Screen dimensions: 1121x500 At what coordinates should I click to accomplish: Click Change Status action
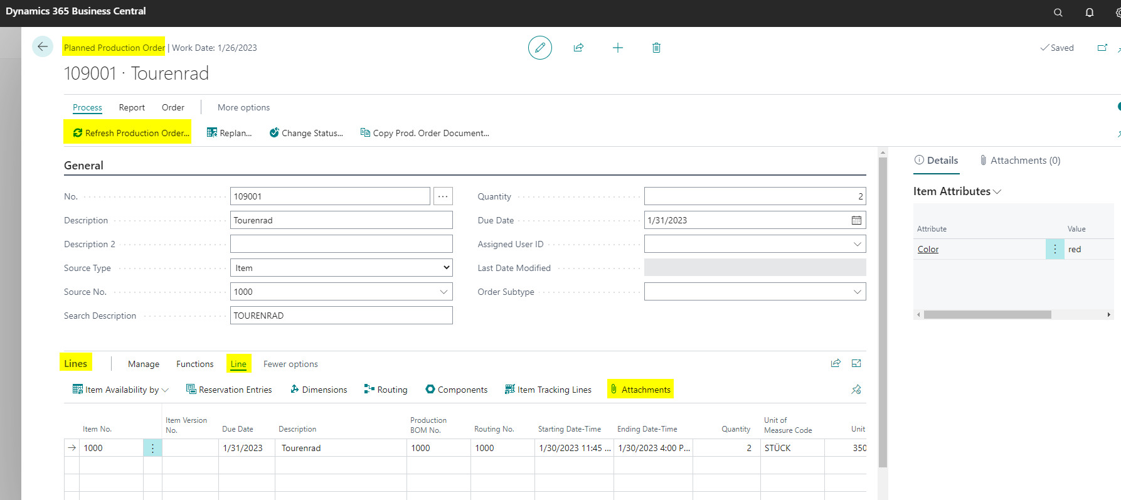[306, 133]
